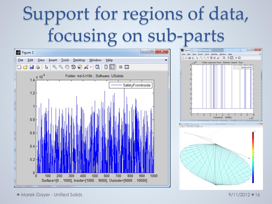Screen dimensions: 272x204
Task: Click Figure 2 x-axis label starting 'Surface=[0 .. 1000]'
Action: (94, 181)
